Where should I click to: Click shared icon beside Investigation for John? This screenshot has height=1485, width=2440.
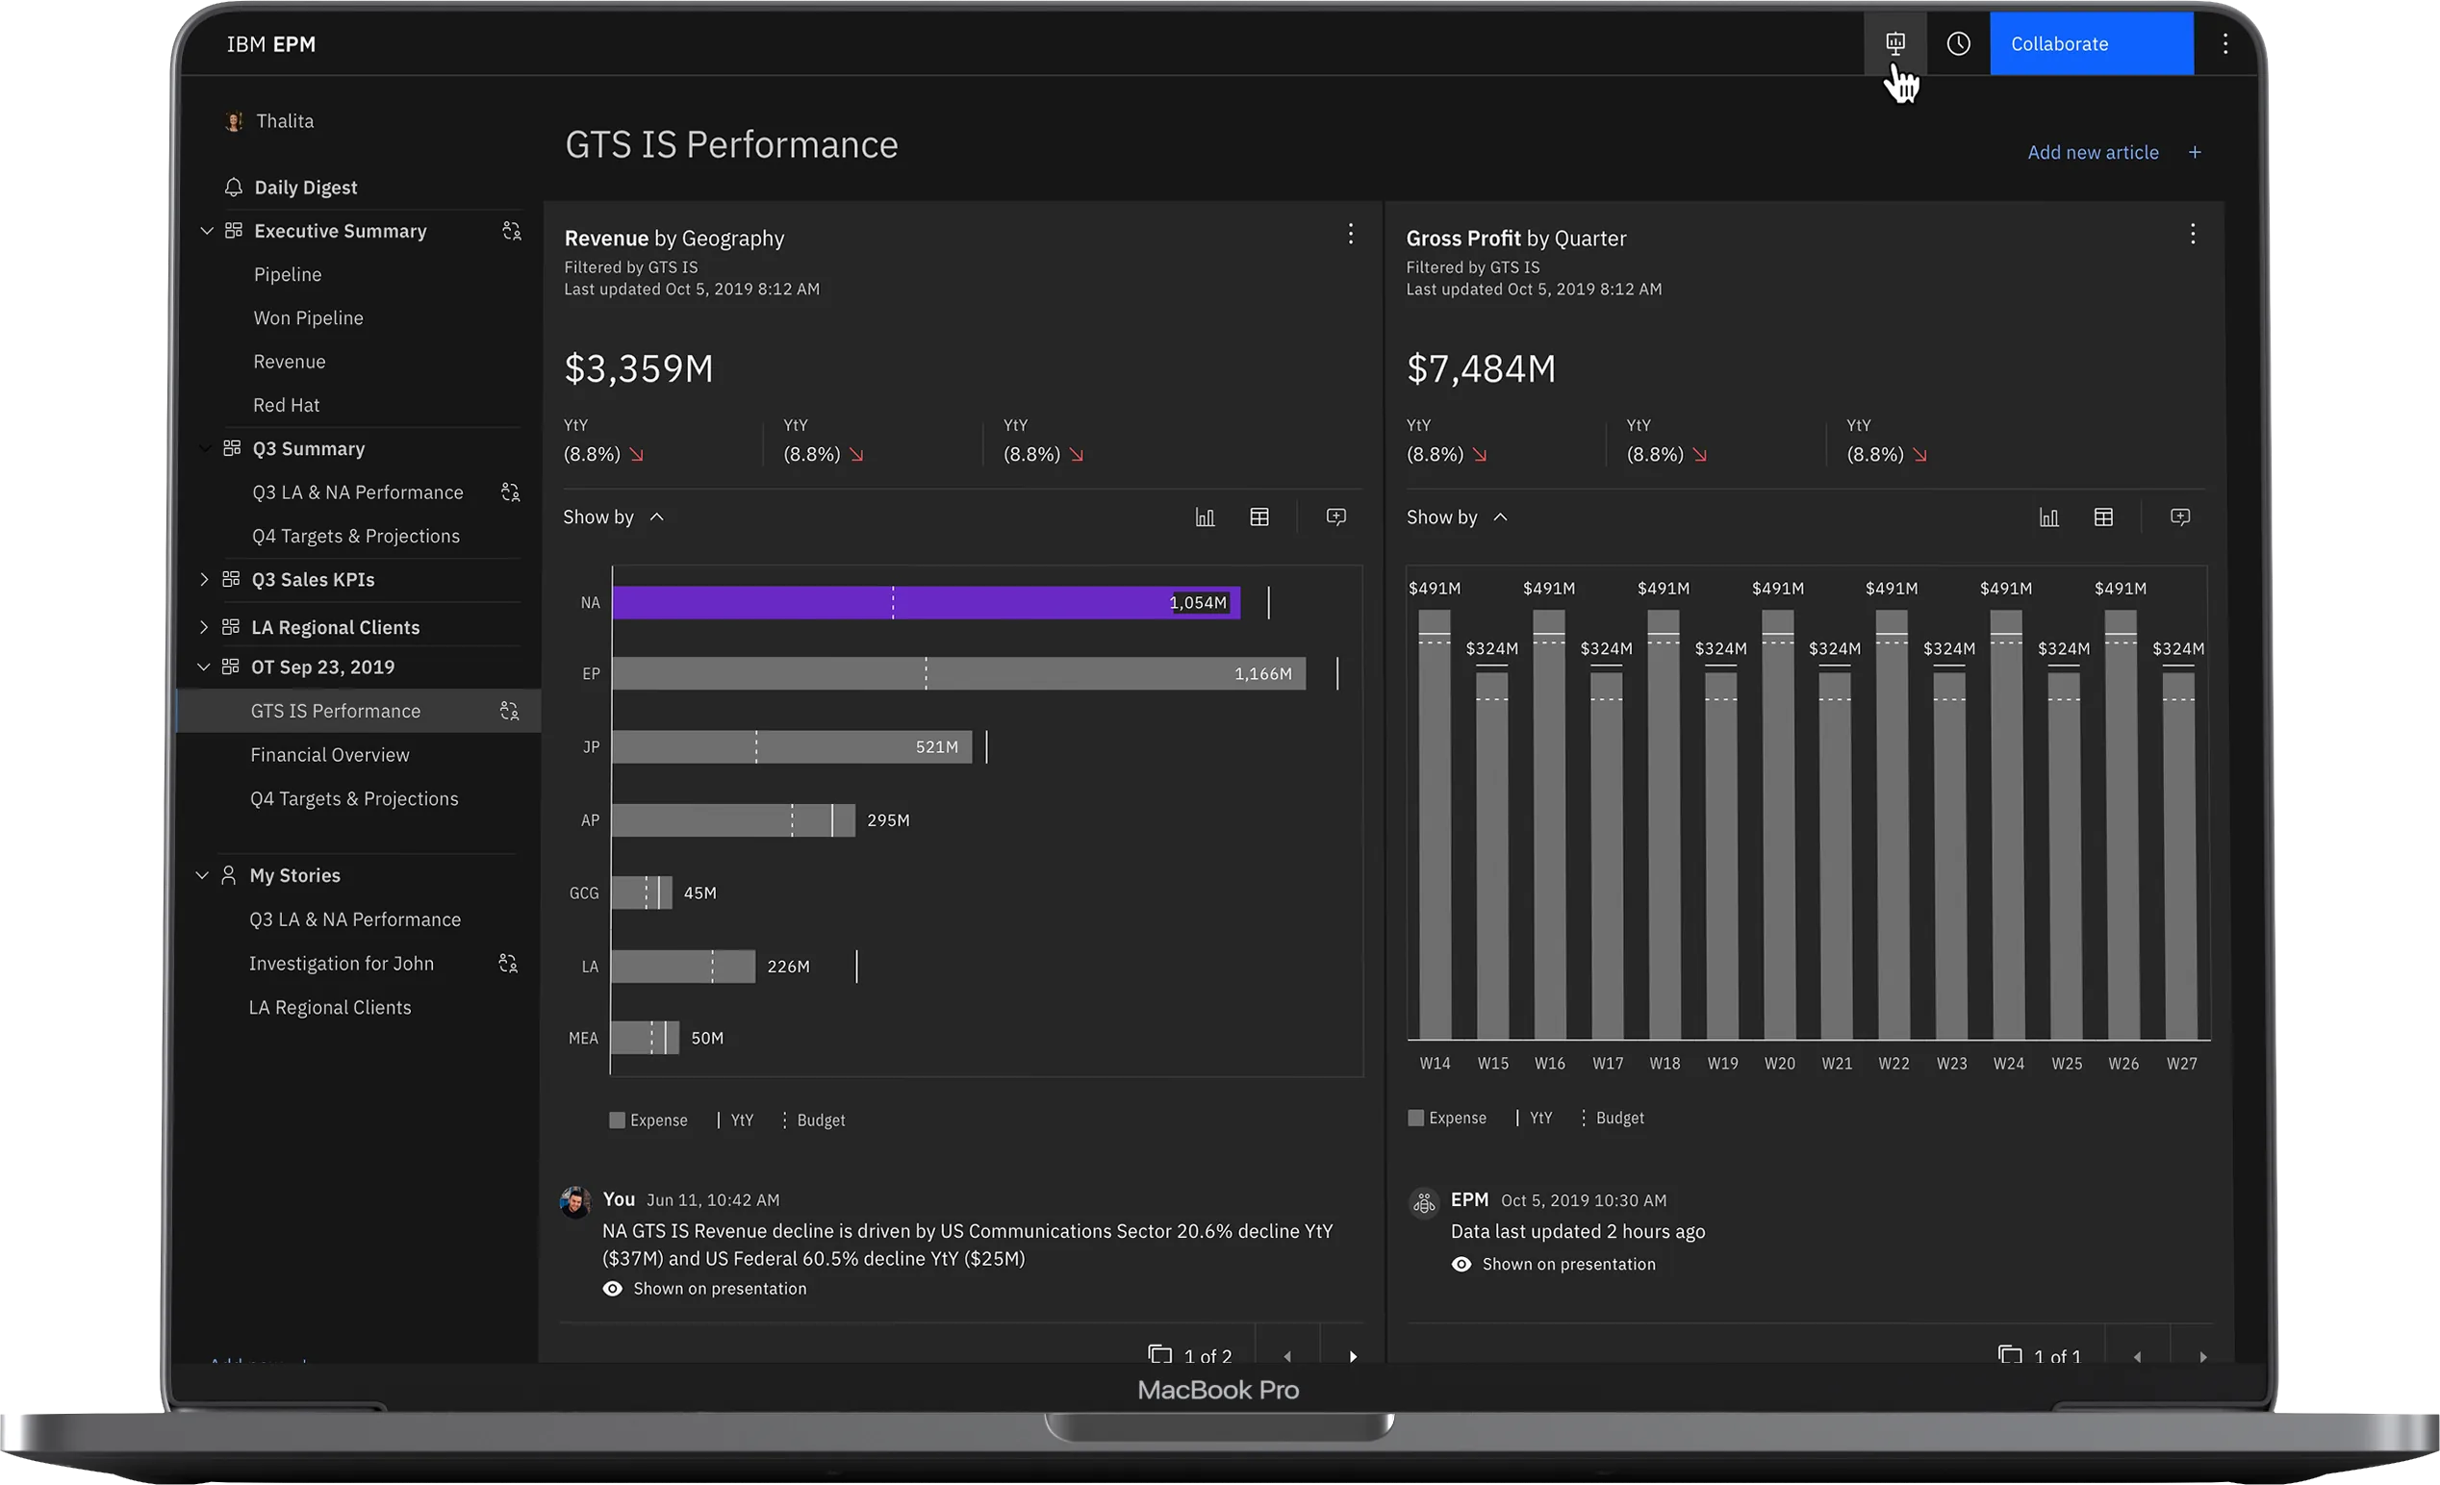(509, 963)
